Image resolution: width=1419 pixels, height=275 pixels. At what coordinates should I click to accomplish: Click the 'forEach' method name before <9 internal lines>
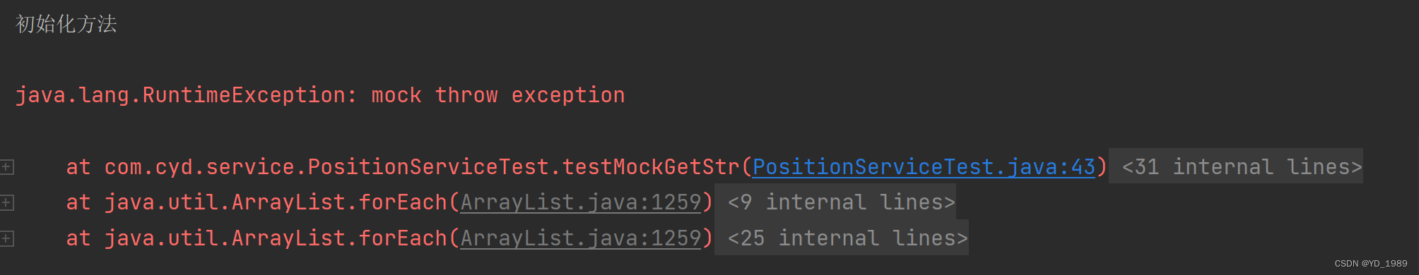tap(403, 202)
